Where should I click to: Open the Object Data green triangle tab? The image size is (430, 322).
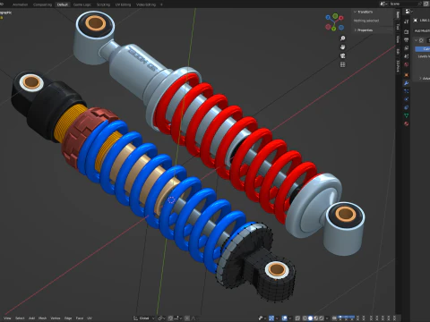(x=407, y=115)
